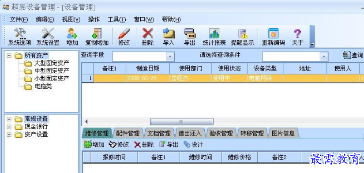Open the 帮助(H) menu
The image size is (364, 173).
pos(171,20)
